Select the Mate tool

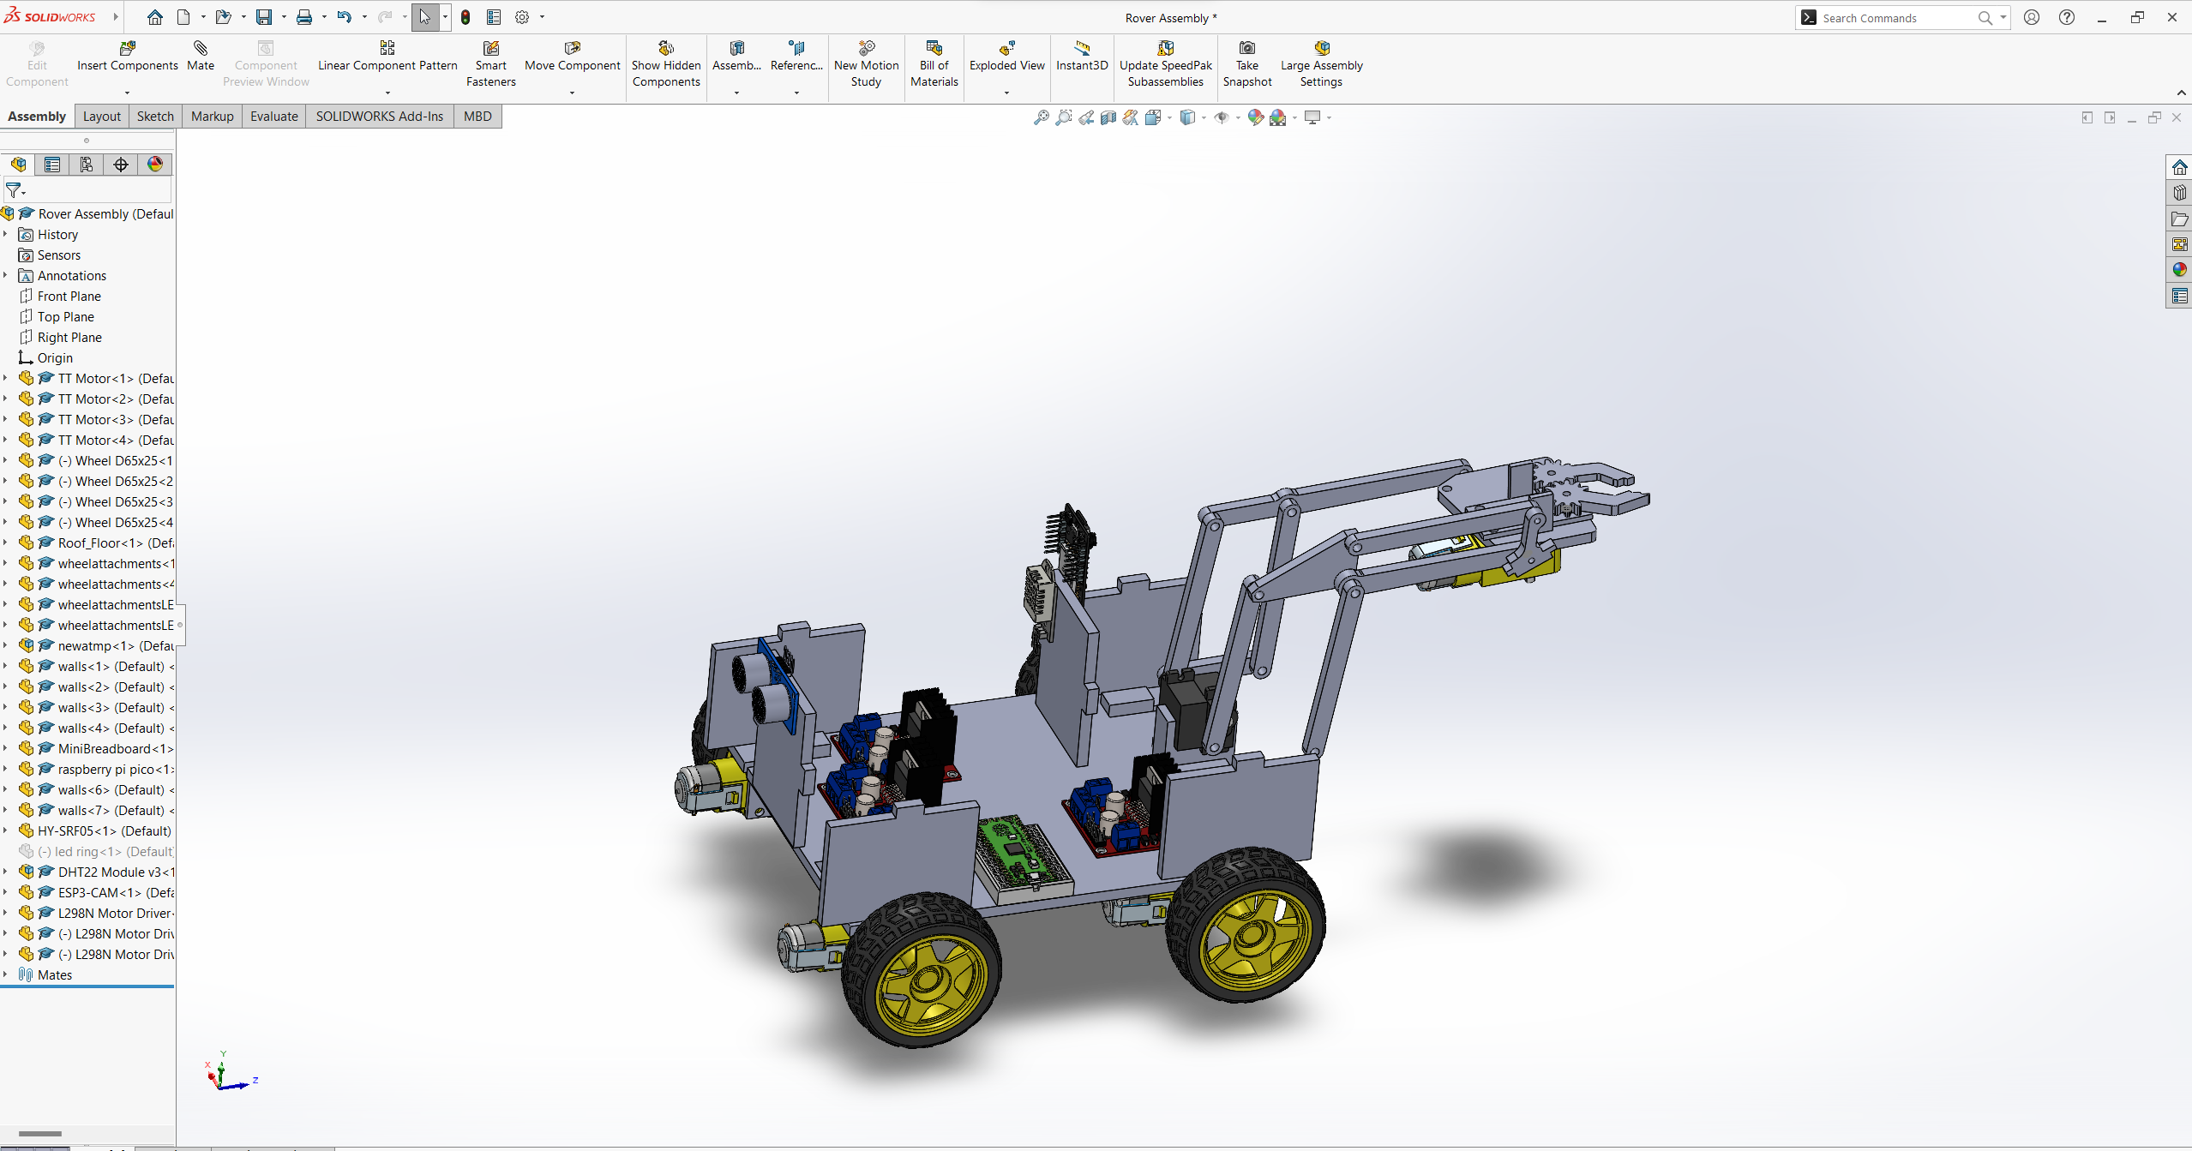[201, 57]
